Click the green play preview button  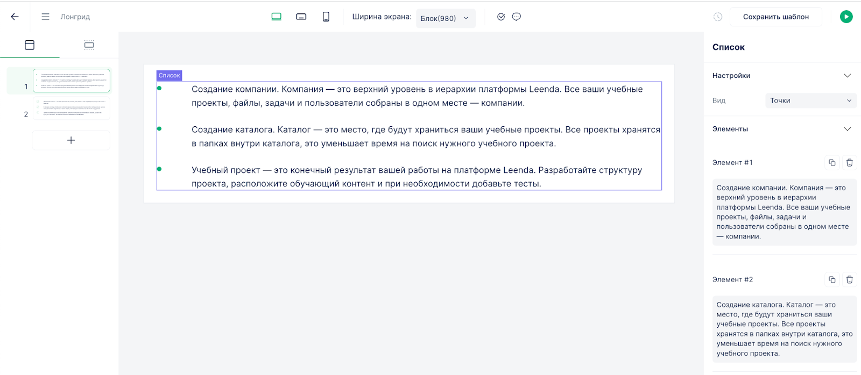coord(846,17)
